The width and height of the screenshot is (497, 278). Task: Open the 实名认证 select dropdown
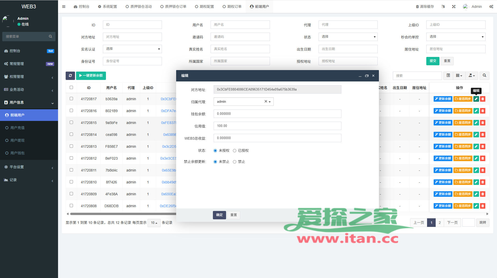132,49
